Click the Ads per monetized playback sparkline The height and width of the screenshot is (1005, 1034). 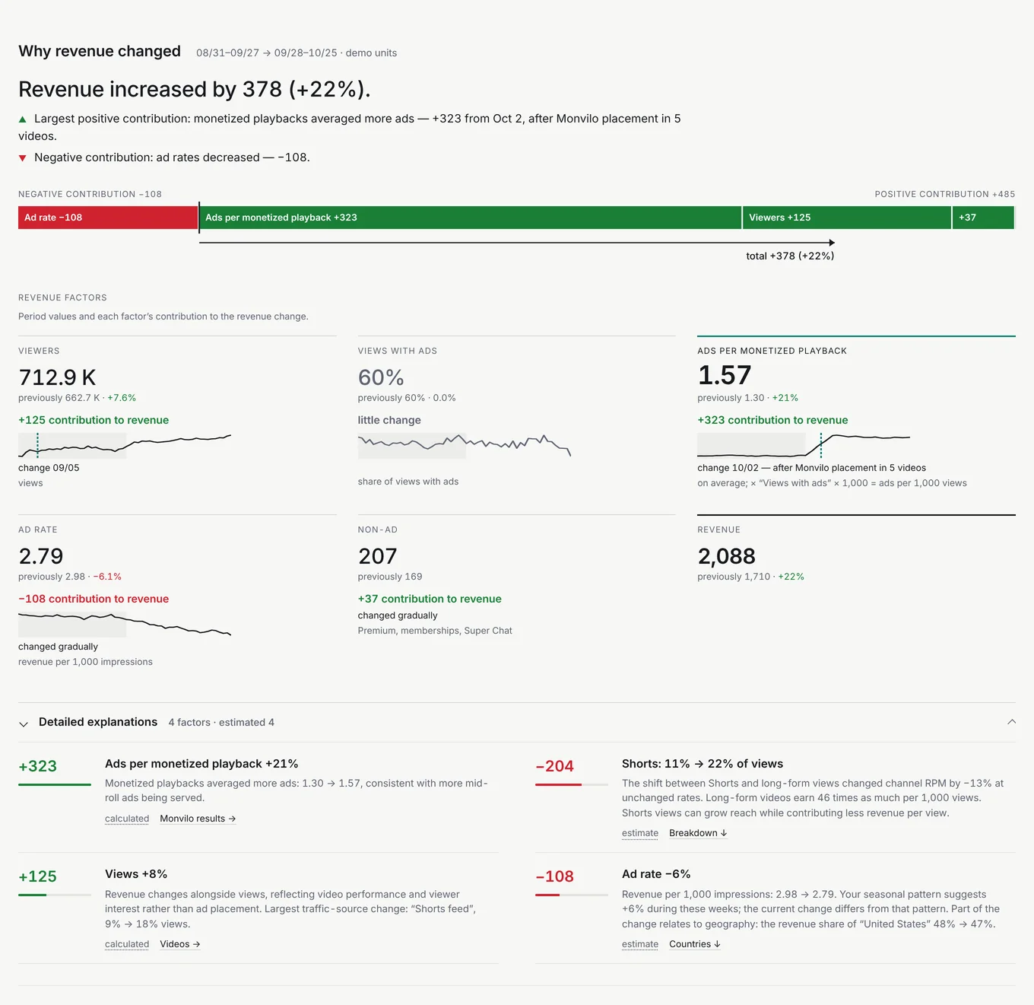click(x=804, y=445)
